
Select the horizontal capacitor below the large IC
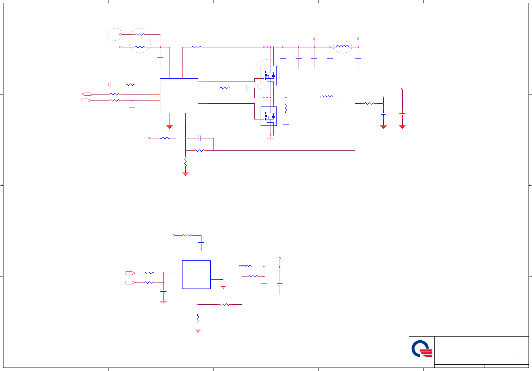pyautogui.click(x=200, y=138)
